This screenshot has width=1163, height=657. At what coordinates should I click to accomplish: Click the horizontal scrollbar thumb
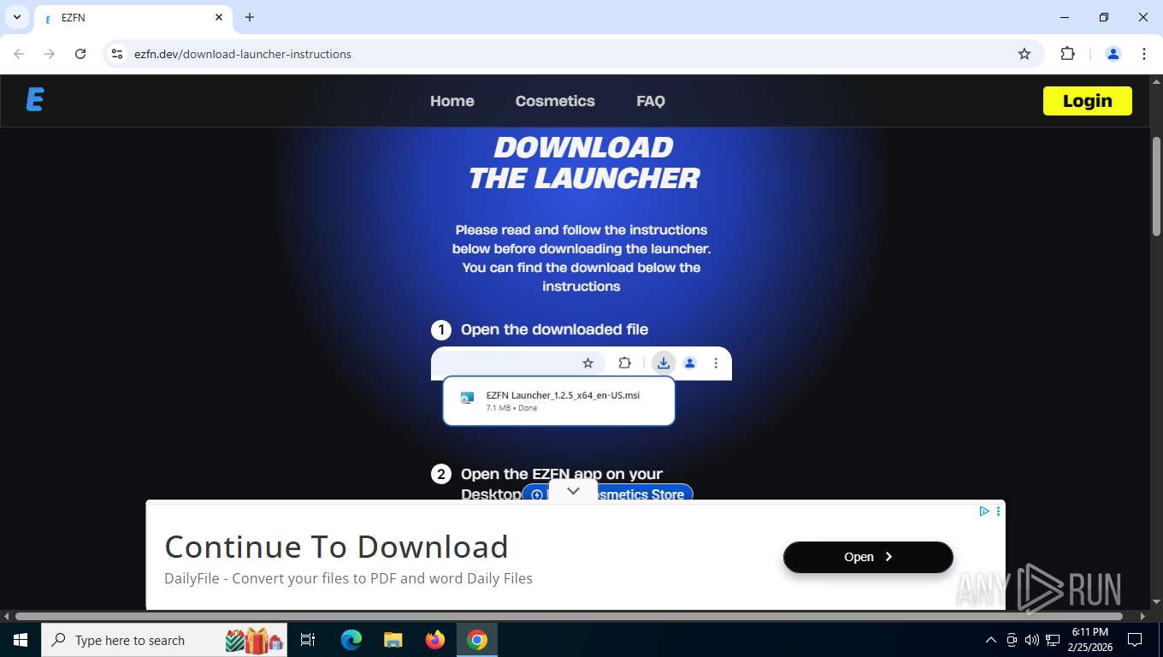pos(569,616)
